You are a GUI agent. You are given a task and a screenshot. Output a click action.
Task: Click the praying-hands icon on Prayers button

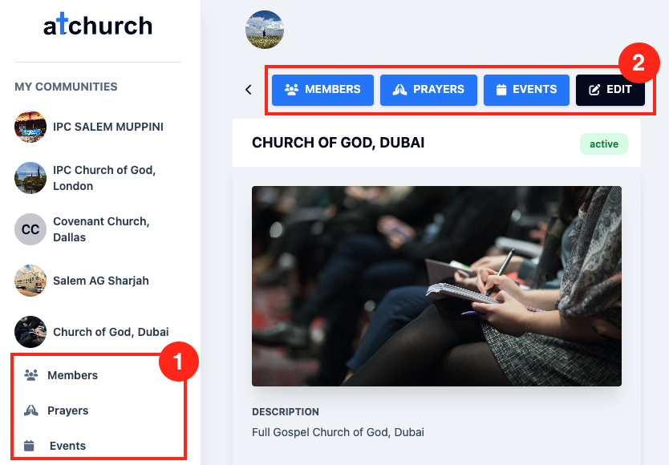[x=399, y=90]
